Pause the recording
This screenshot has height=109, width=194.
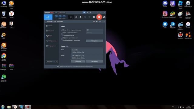point(94,17)
